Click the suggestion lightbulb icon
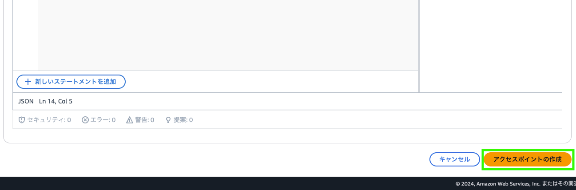Viewport: 576px width, 190px height. [x=168, y=120]
